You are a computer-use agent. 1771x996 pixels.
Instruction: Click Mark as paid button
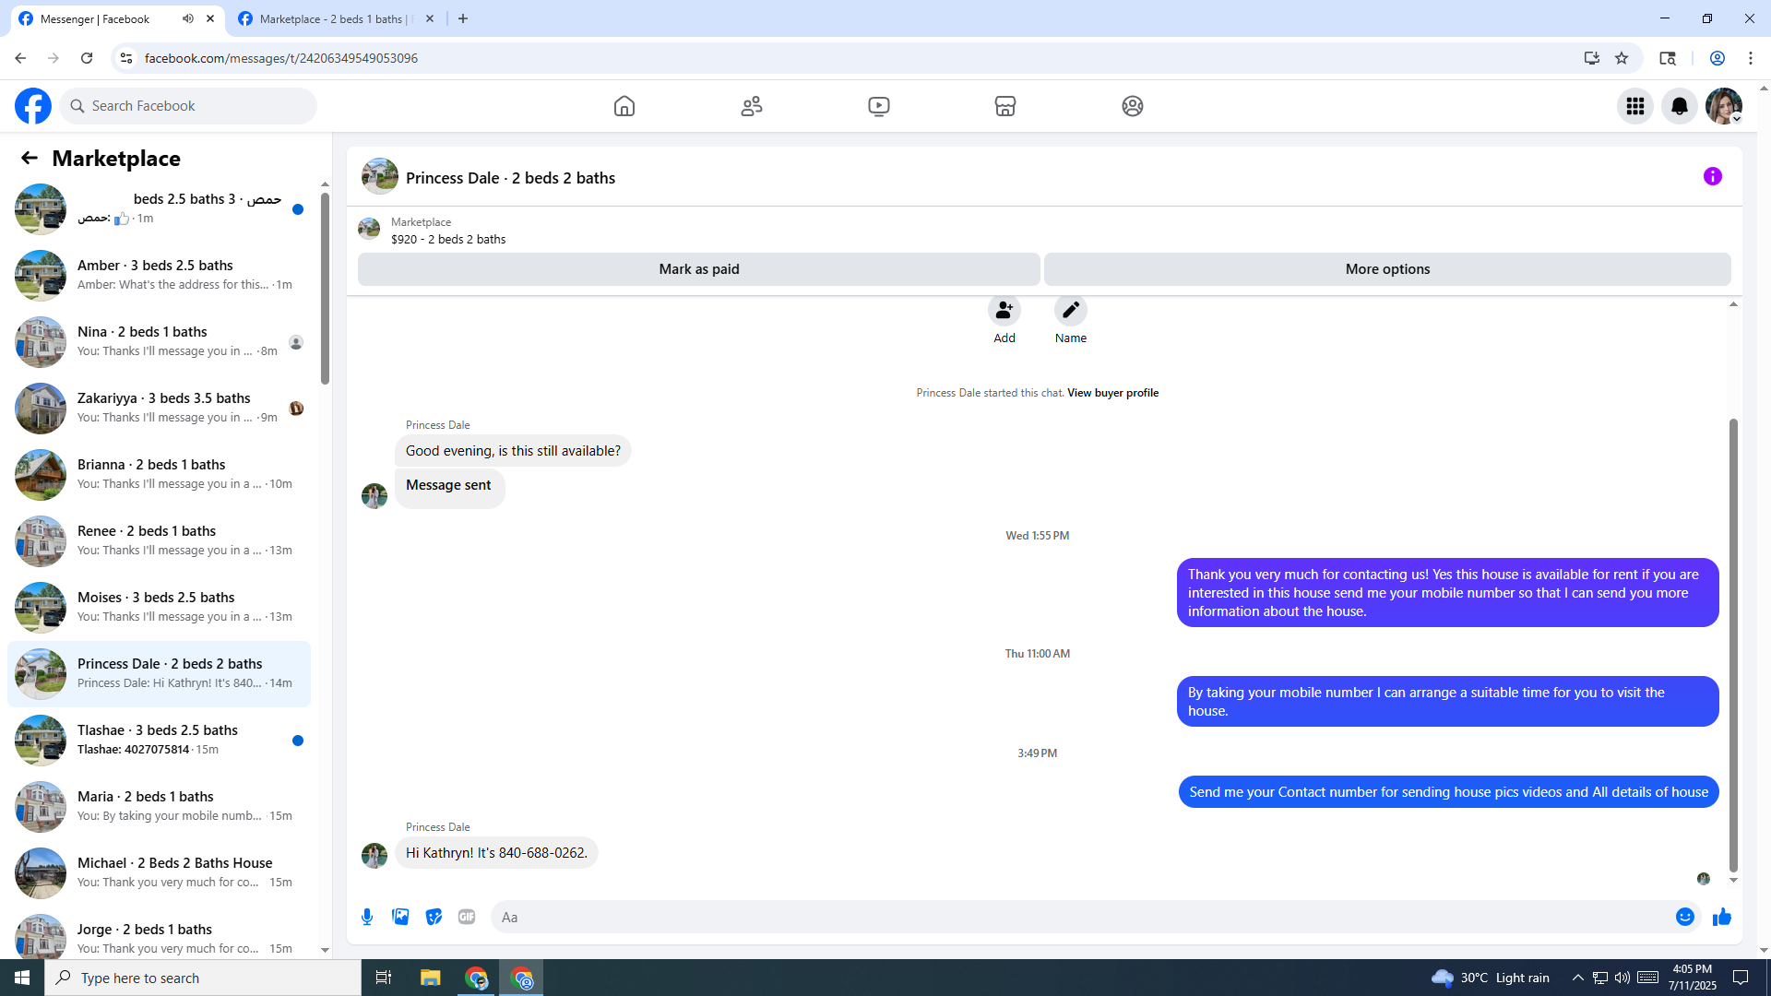(x=699, y=269)
